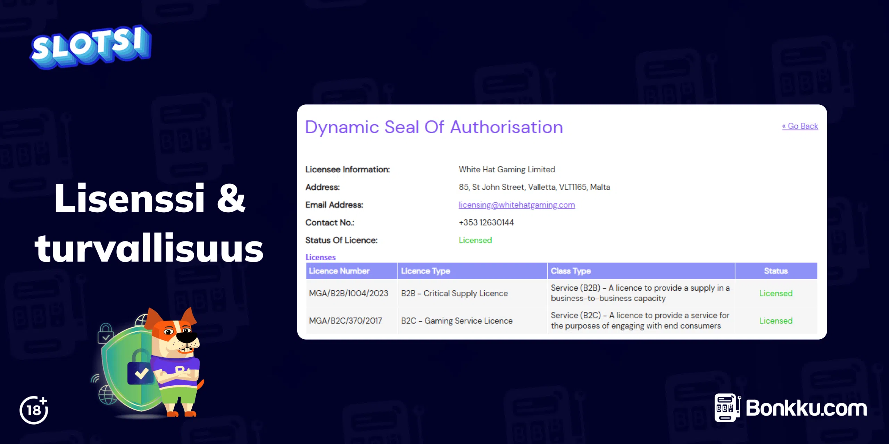Select licence number MGA/B2B/1004/2023

348,293
